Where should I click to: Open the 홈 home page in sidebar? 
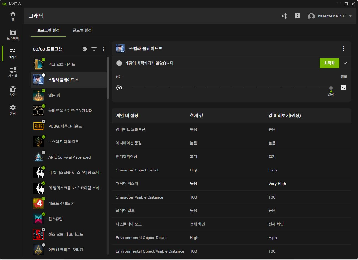tap(13, 16)
